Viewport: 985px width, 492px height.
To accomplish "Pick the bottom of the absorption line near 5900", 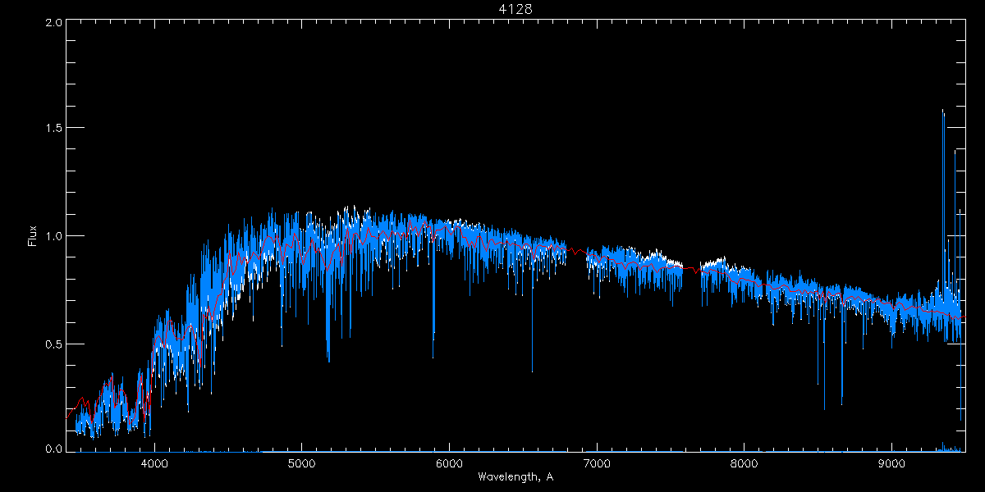I will [x=433, y=358].
